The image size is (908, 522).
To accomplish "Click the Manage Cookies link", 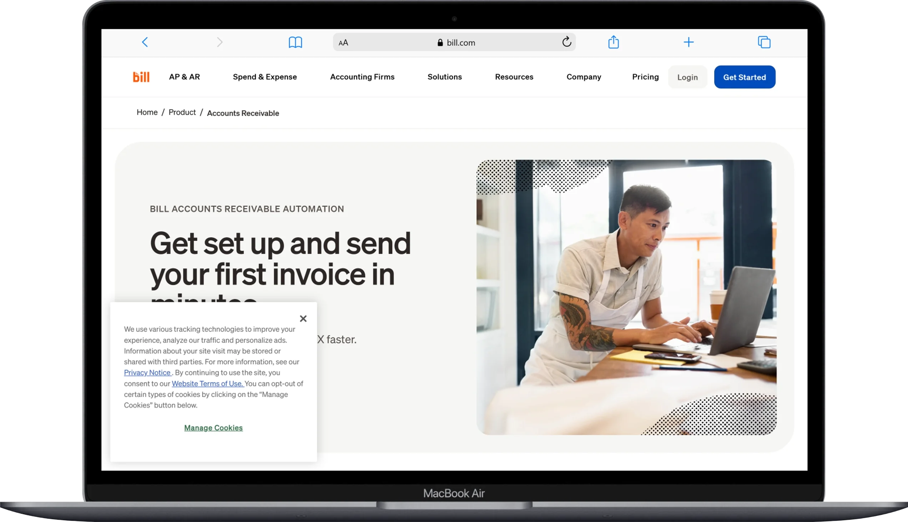I will click(x=213, y=428).
